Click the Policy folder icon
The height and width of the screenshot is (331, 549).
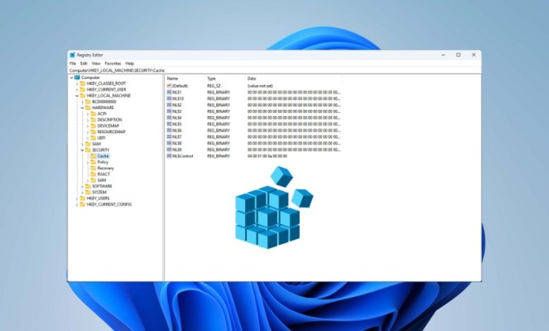click(93, 162)
